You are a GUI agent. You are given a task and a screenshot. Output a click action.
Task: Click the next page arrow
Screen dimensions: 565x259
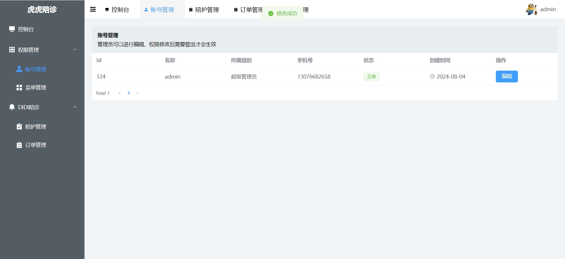[137, 93]
